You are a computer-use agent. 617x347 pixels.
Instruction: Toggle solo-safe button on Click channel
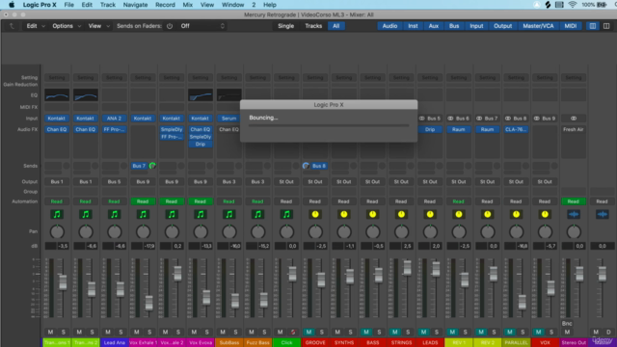coord(293,332)
